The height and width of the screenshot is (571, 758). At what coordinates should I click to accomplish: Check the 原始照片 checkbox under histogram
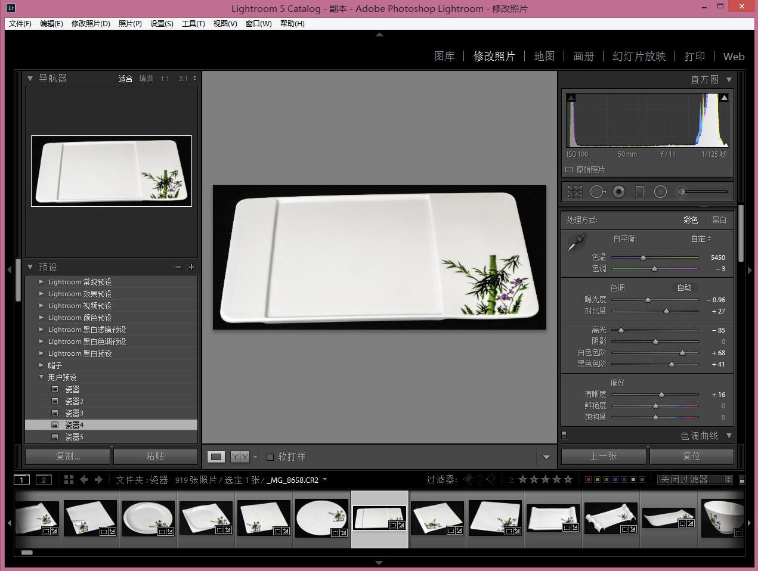click(570, 170)
